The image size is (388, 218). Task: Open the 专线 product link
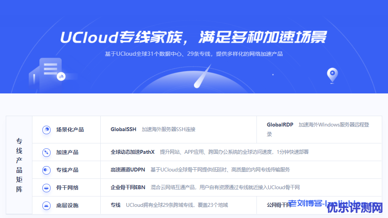[x=115, y=205]
